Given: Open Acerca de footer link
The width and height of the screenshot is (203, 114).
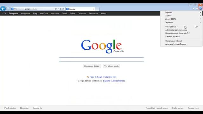Looking at the screenshot, I should click(x=37, y=108).
